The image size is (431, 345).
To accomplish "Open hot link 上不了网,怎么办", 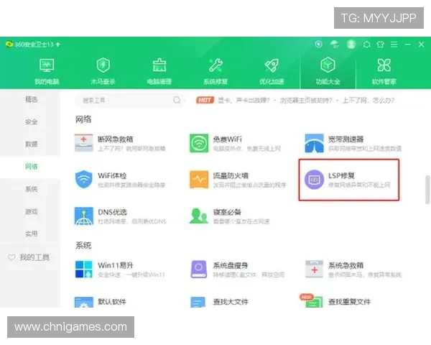I will 368,100.
